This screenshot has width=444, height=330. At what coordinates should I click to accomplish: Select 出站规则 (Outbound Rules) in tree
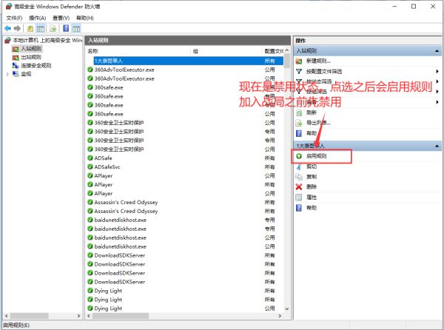point(30,57)
